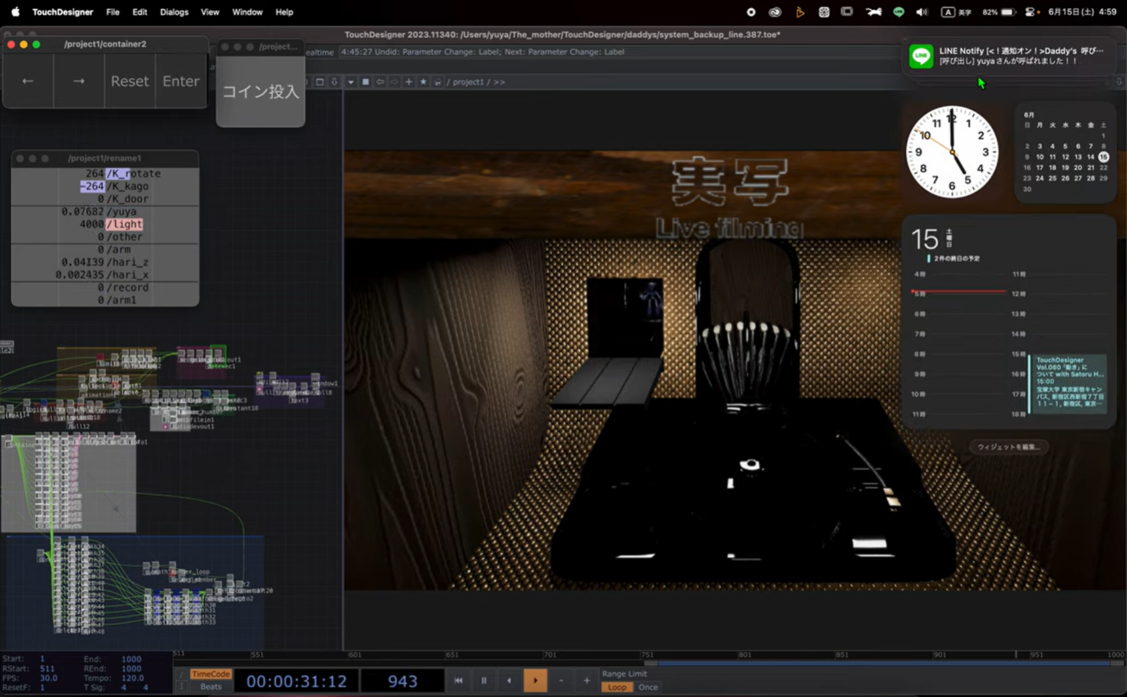Open the Dialogs menu

pyautogui.click(x=174, y=12)
